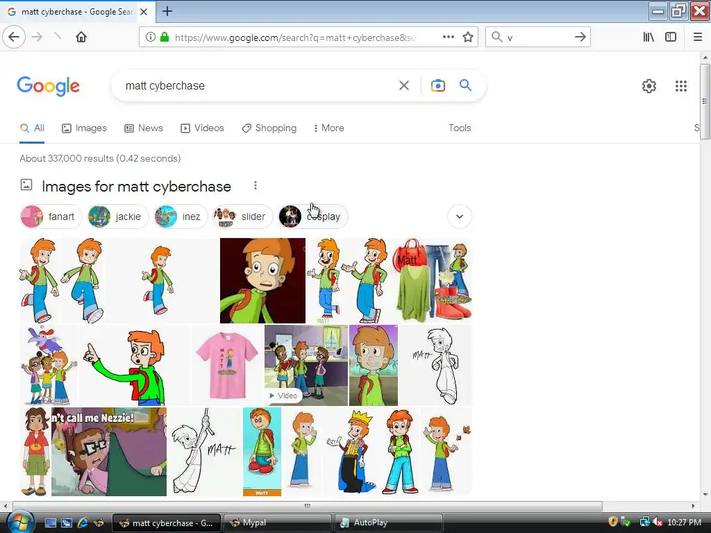Open the browser hamburger menu

[x=698, y=37]
